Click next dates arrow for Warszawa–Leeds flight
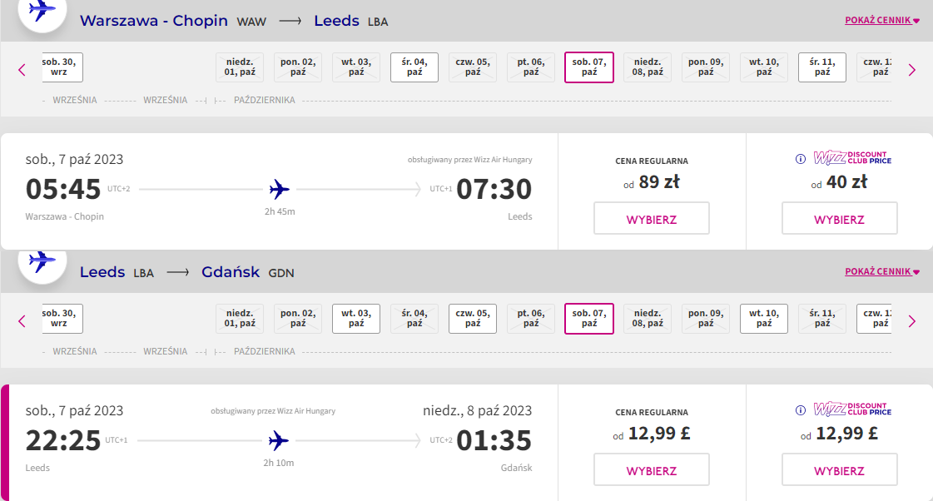 point(911,70)
